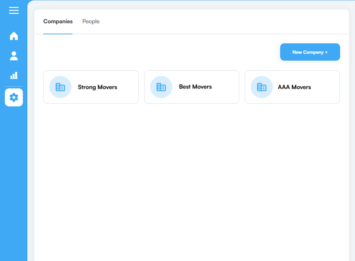Open the Best Movers name link
Viewport: 355px width, 261px height.
coord(195,87)
